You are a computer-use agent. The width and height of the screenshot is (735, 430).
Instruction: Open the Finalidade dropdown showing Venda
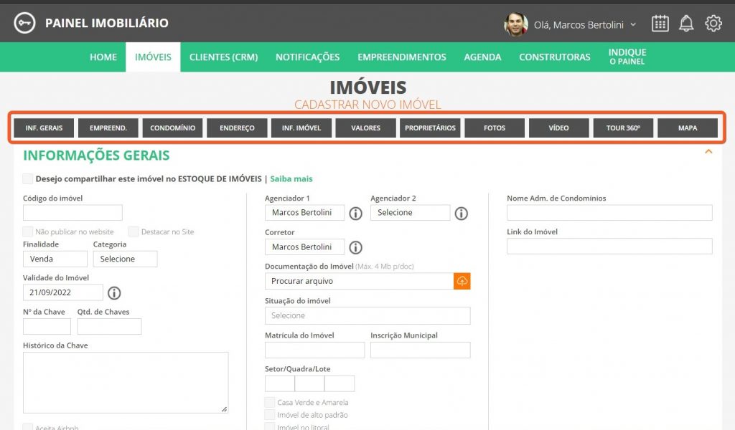point(55,259)
